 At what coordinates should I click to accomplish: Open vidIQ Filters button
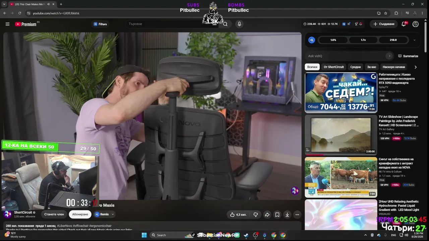tap(100, 24)
